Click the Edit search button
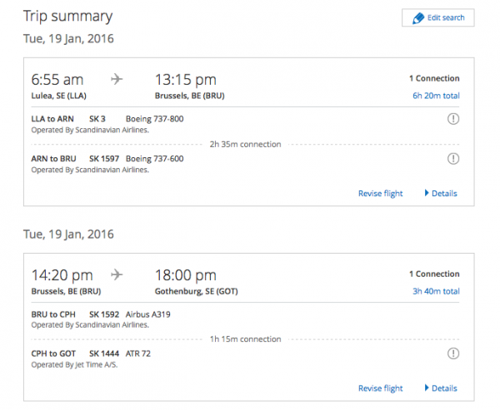The width and height of the screenshot is (500, 410). (x=437, y=17)
